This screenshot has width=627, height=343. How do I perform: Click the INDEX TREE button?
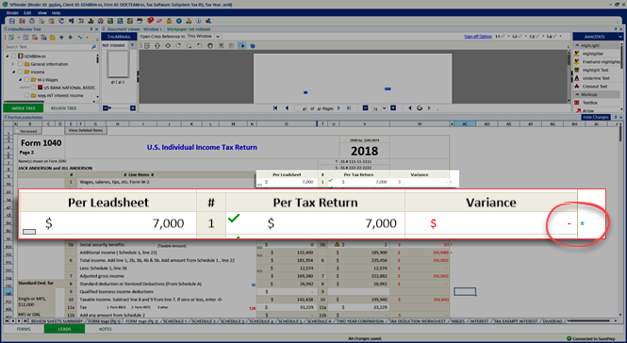[24, 108]
